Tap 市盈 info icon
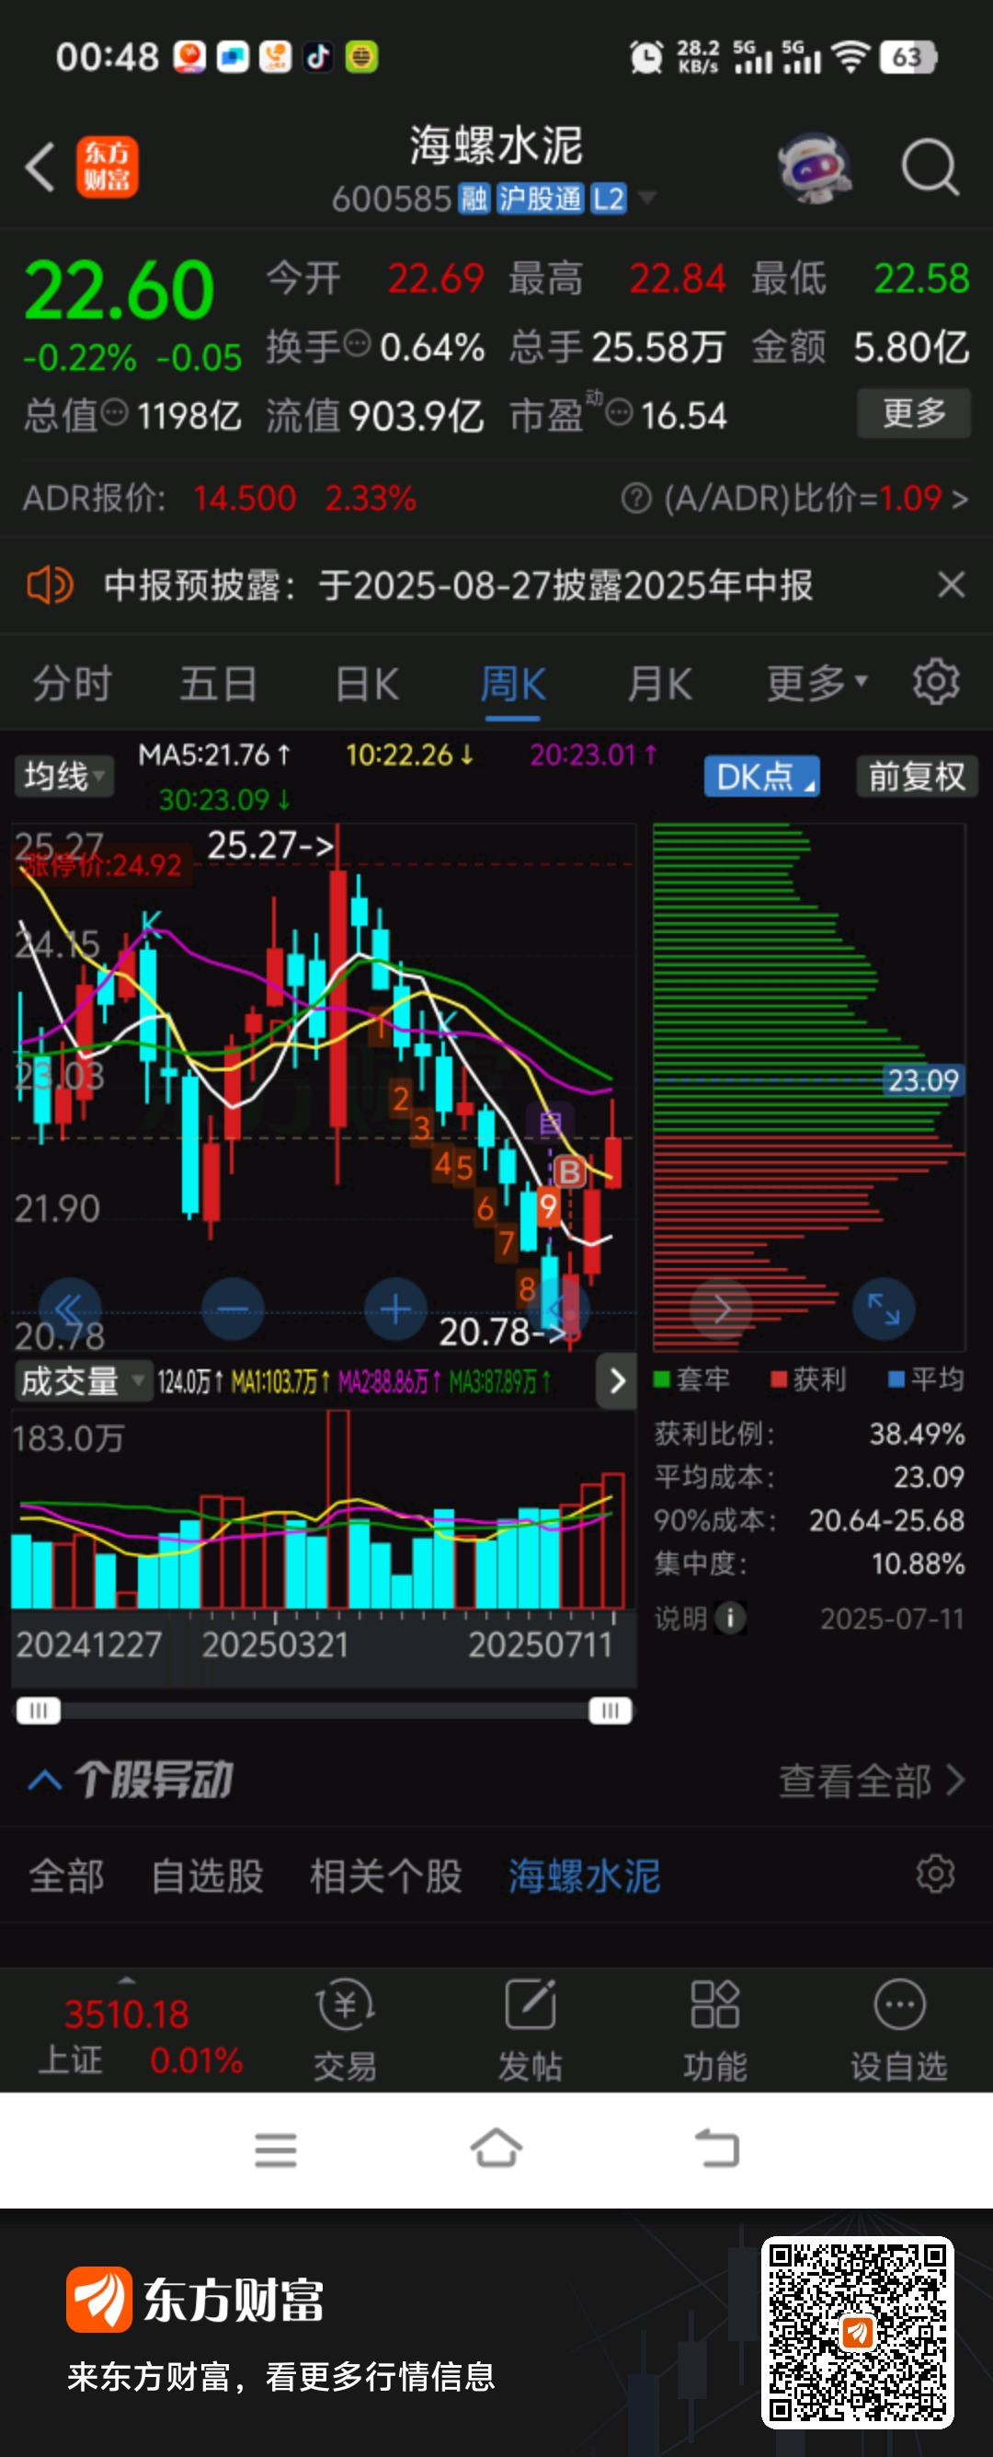The height and width of the screenshot is (2457, 993). (x=619, y=413)
